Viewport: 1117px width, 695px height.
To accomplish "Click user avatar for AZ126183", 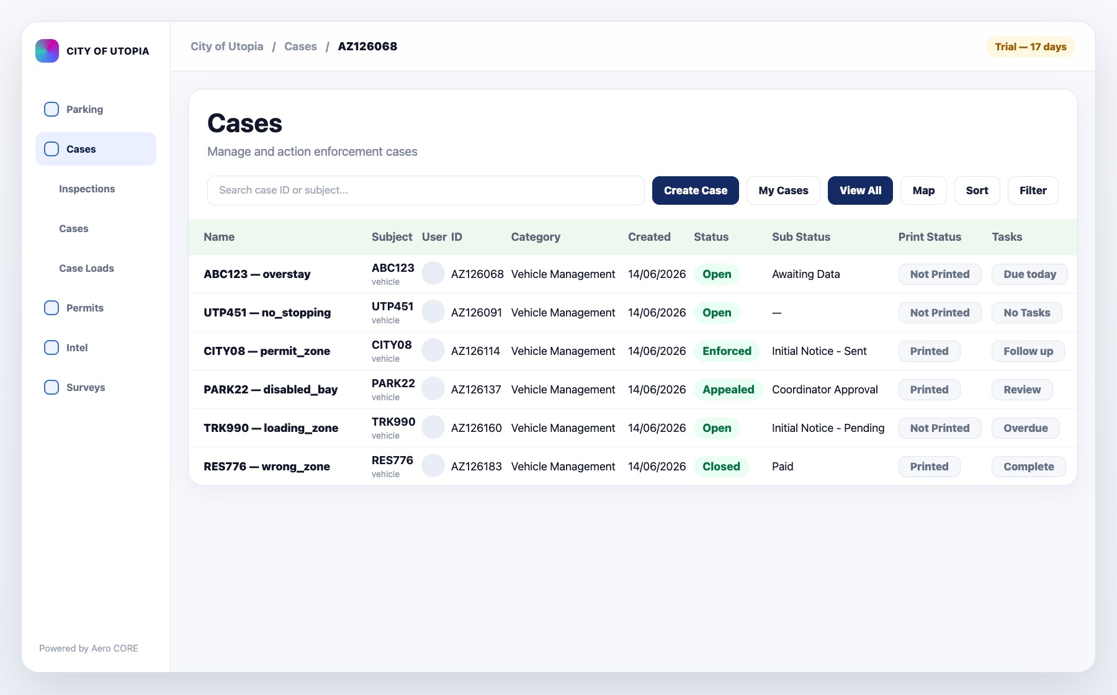I will [433, 466].
